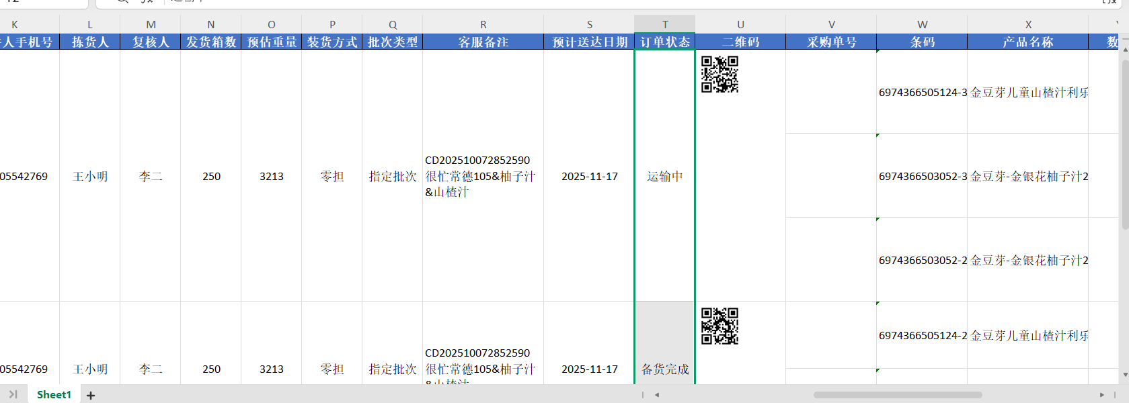1129x403 pixels.
Task: Select column W by its header letter
Action: 922,25
